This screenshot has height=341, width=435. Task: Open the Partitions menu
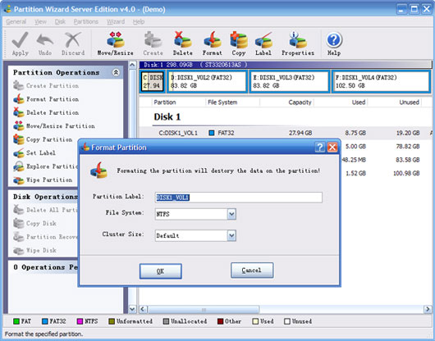pyautogui.click(x=85, y=21)
